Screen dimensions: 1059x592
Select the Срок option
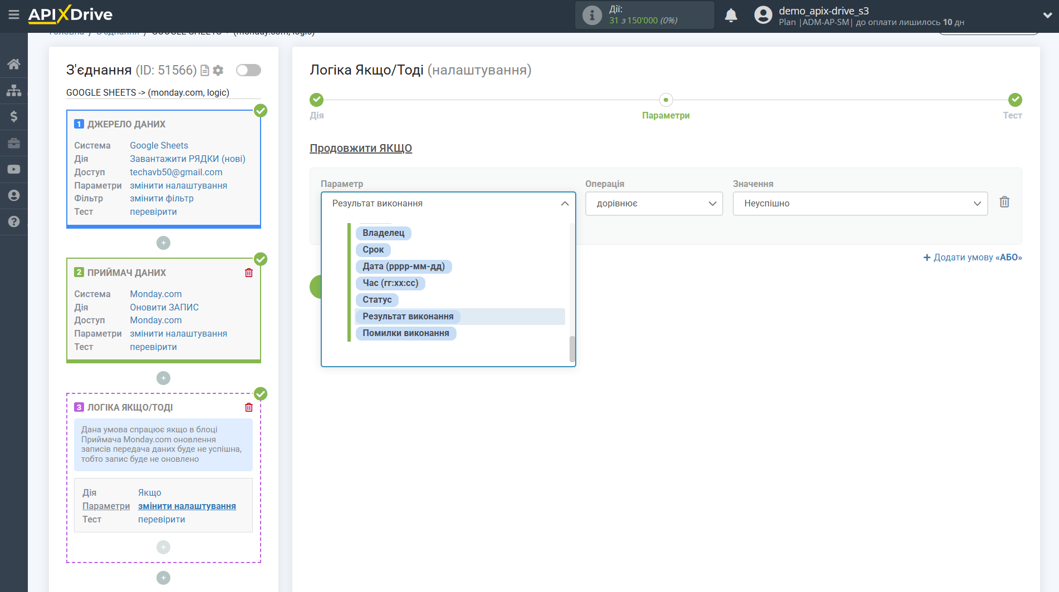click(x=373, y=250)
